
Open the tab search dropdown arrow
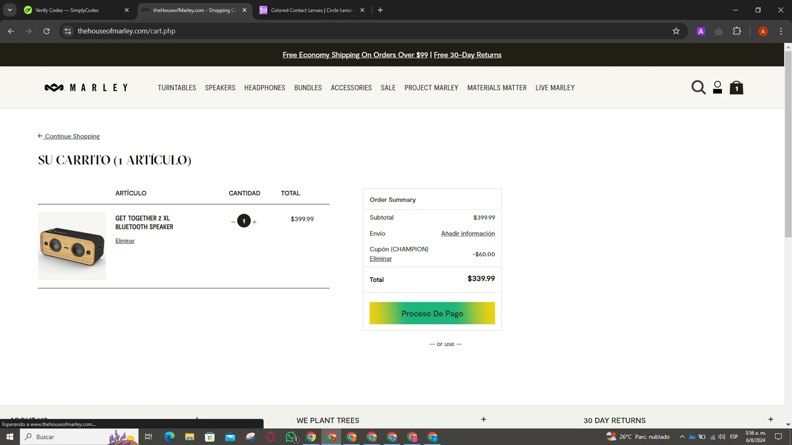point(10,10)
